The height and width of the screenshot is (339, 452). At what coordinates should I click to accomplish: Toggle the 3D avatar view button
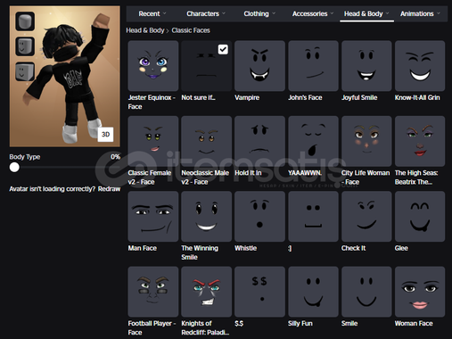tap(105, 135)
